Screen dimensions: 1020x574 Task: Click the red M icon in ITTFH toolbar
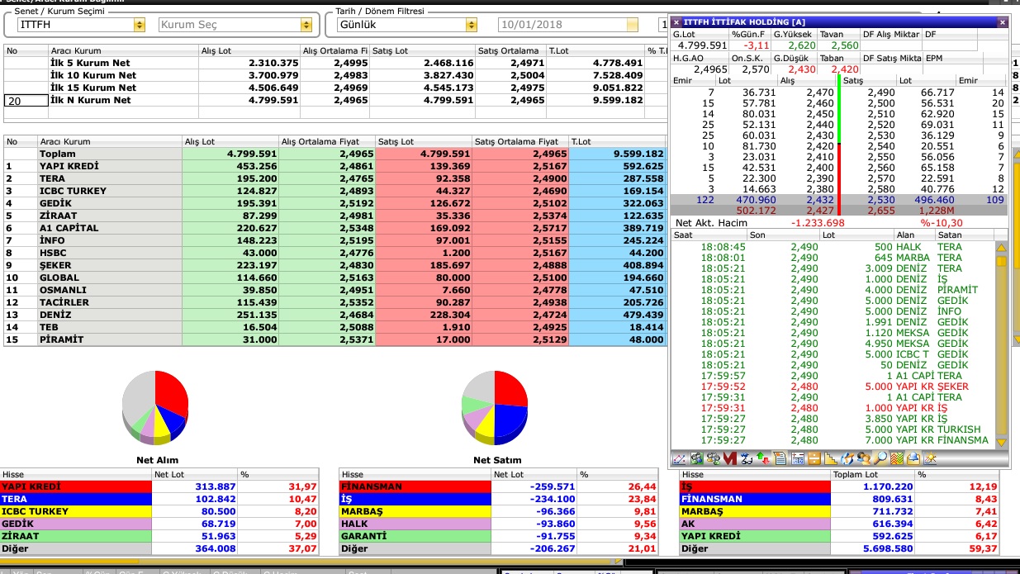pos(730,458)
